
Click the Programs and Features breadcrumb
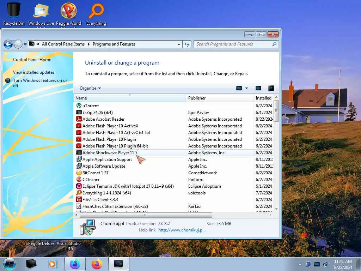(114, 44)
